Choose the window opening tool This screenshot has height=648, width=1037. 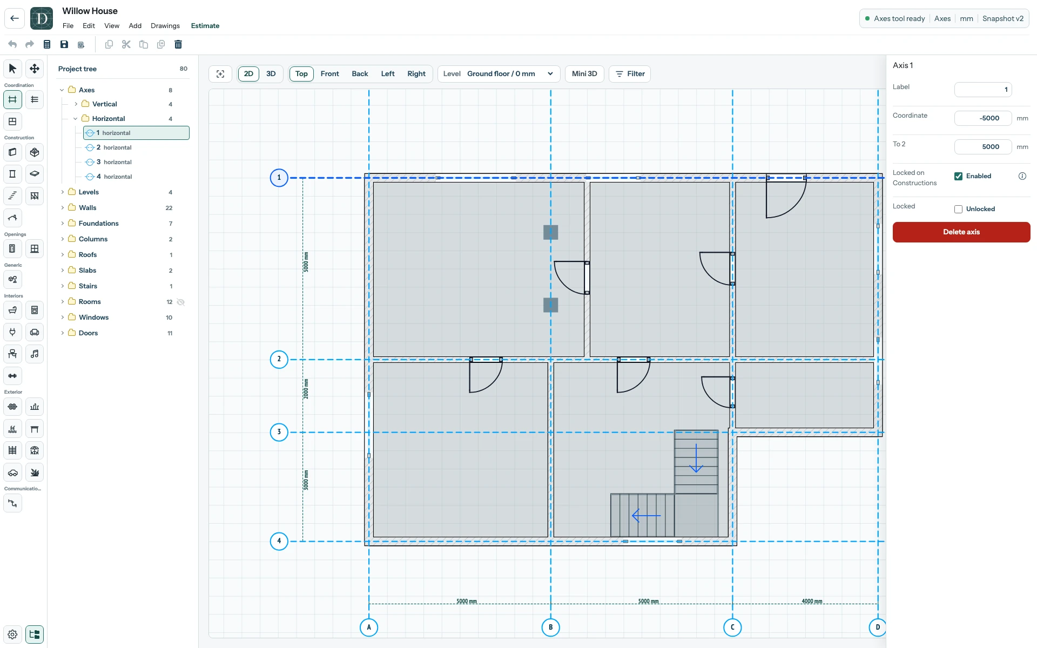[x=35, y=248]
